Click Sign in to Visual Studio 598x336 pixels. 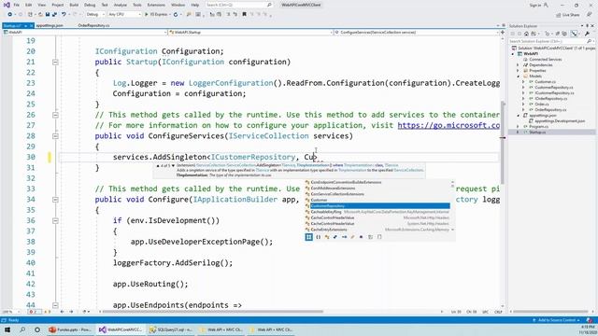click(538, 5)
